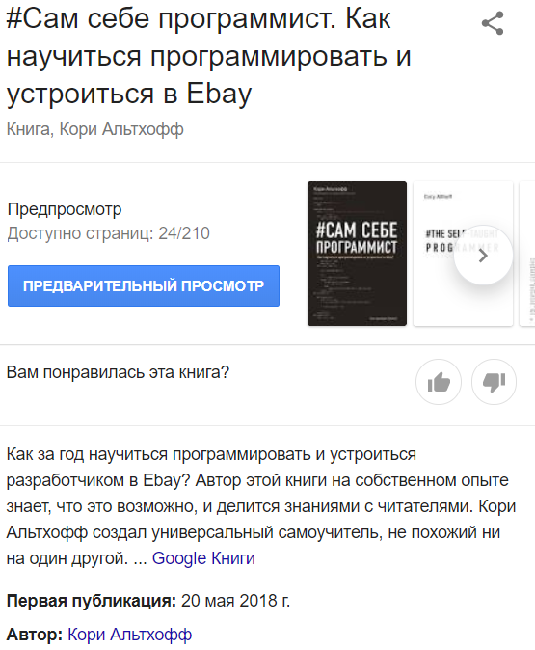Click the ellipsis before Google Книги

point(140,559)
